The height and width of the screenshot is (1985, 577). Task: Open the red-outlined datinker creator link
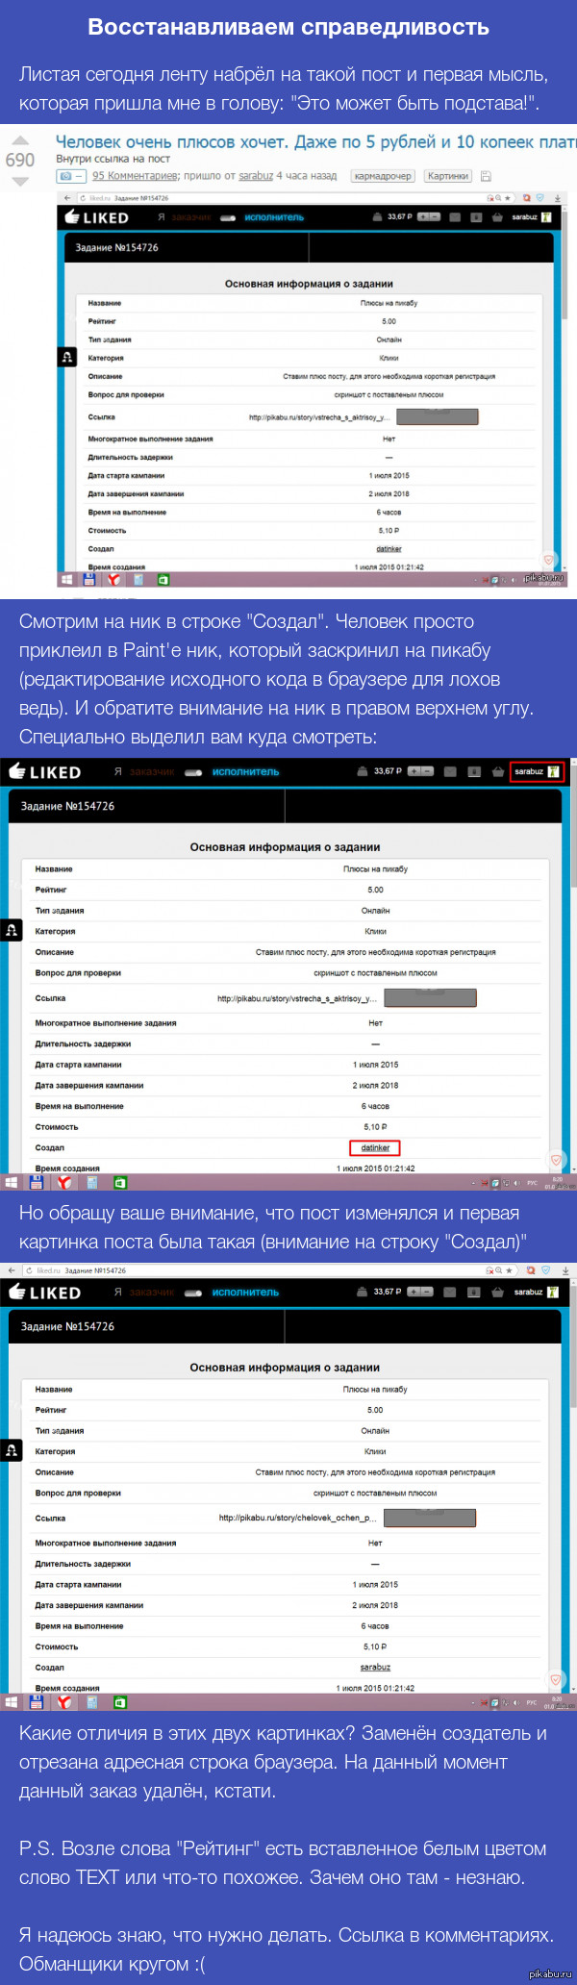[375, 1147]
